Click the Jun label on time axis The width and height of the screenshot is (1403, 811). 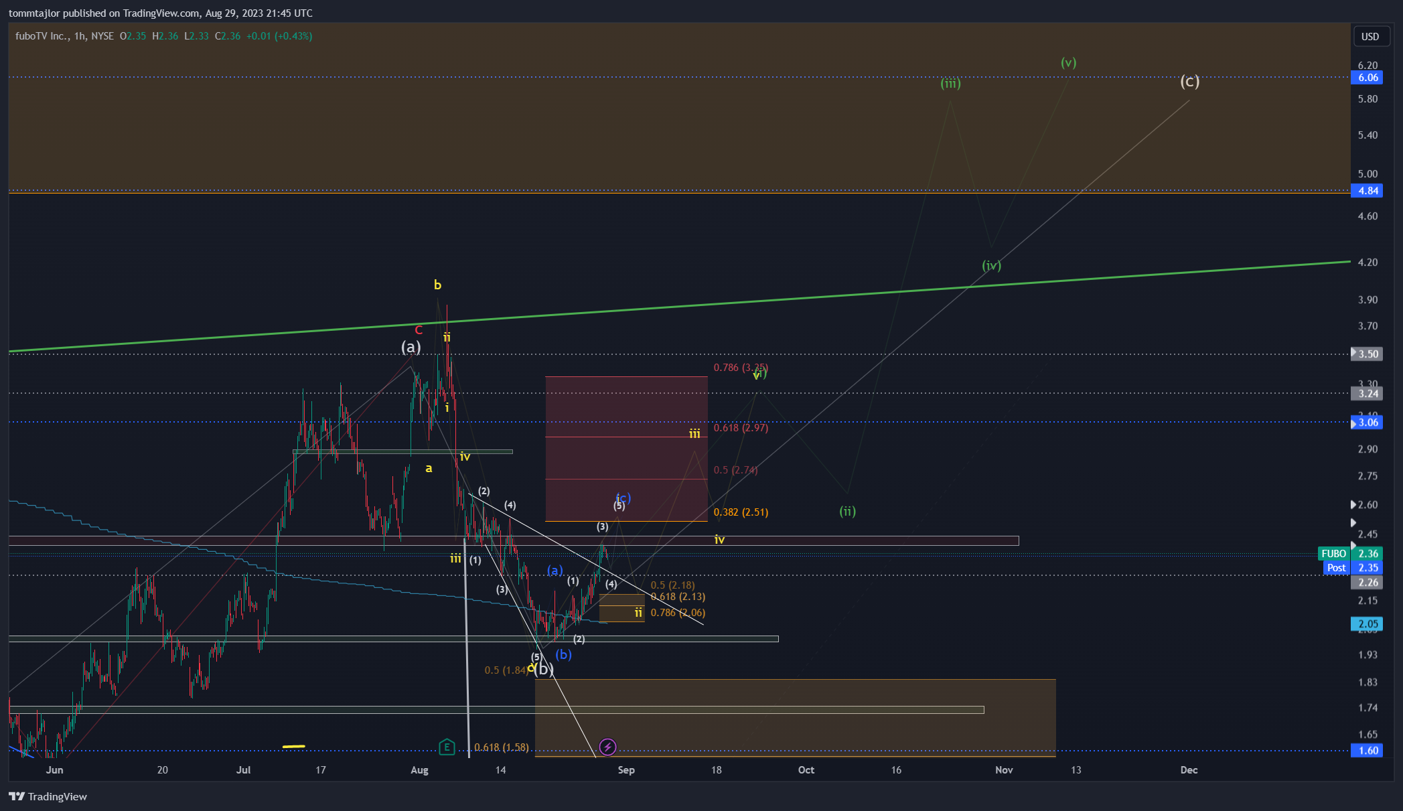point(54,770)
